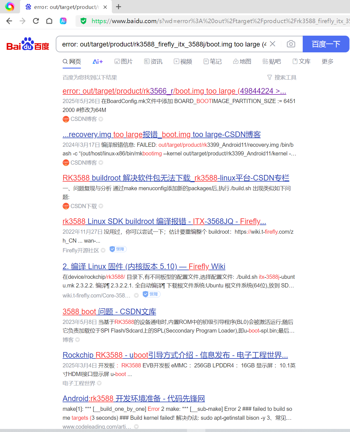Click the 百度一下 search button
Screen dimensions: 350x432
(326, 44)
